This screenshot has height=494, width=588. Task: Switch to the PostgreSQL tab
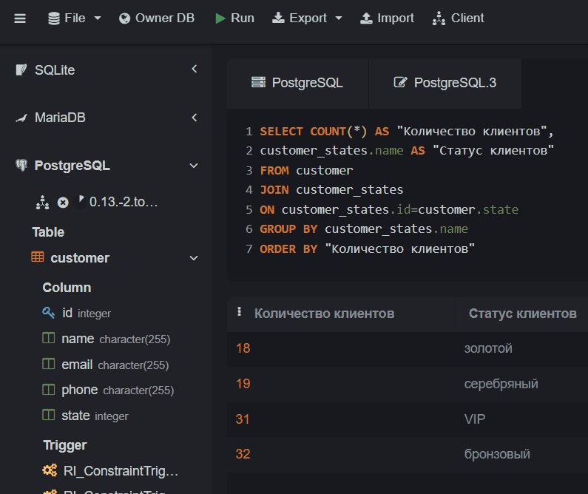coord(297,83)
